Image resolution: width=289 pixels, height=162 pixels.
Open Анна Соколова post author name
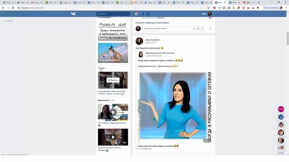pos(152,40)
